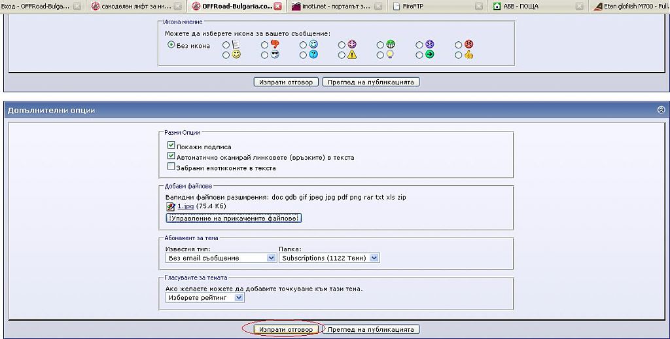Choose the green arrow message icon
The height and width of the screenshot is (339, 670).
pos(419,55)
